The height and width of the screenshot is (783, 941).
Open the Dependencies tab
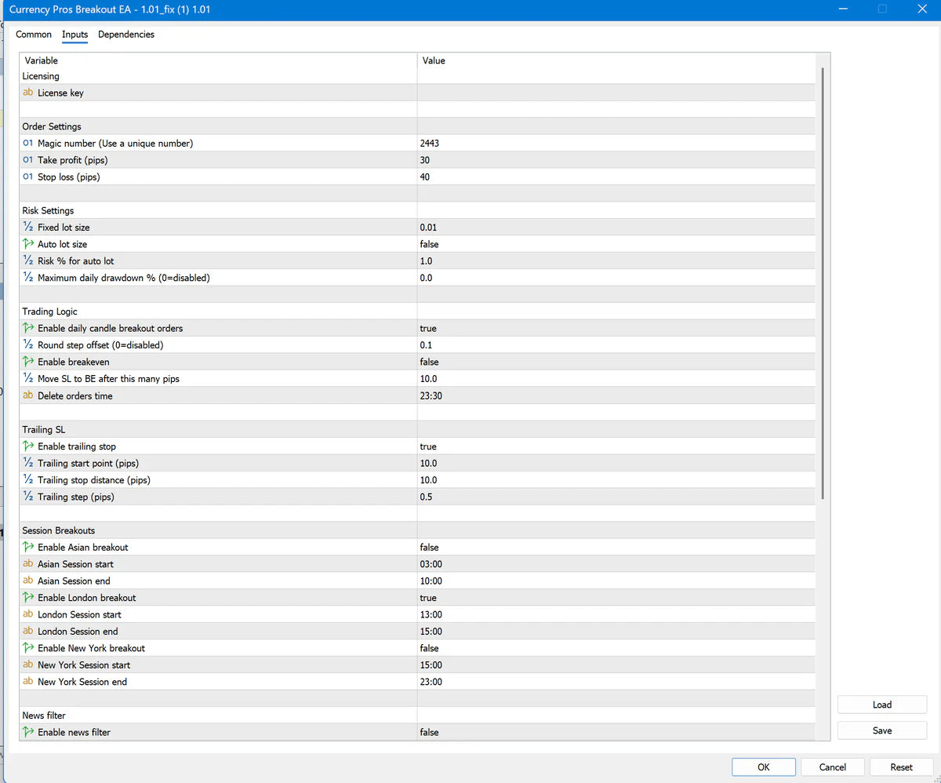point(126,35)
